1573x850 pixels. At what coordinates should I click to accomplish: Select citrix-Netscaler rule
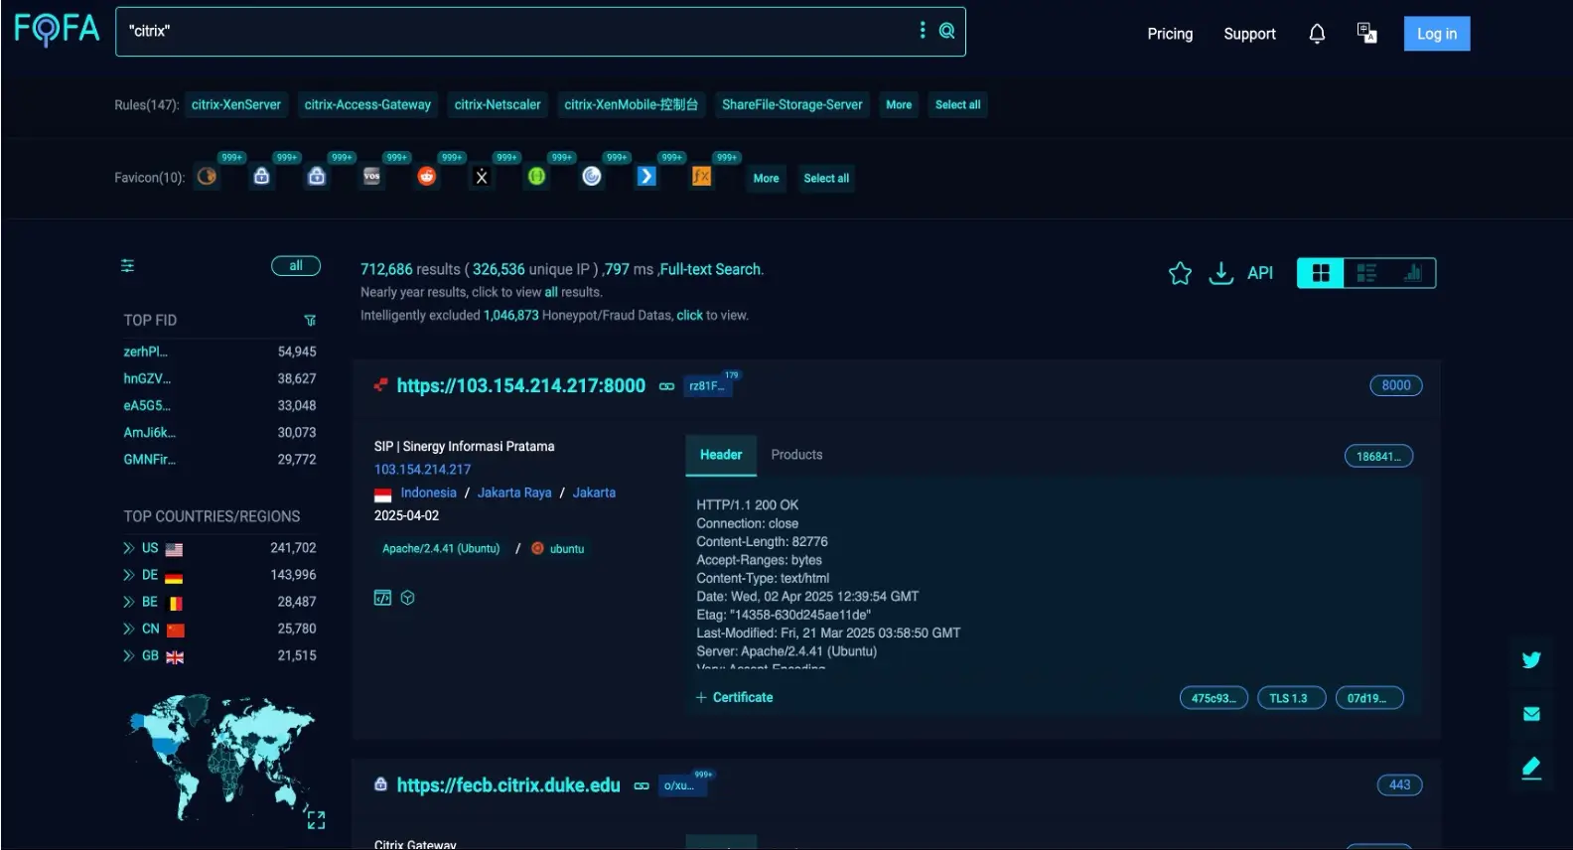498,104
